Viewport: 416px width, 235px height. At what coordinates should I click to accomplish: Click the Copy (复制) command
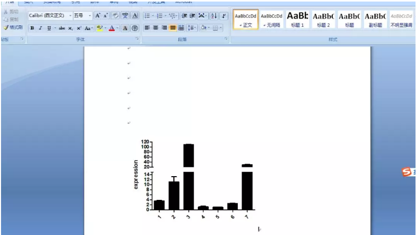[11, 19]
